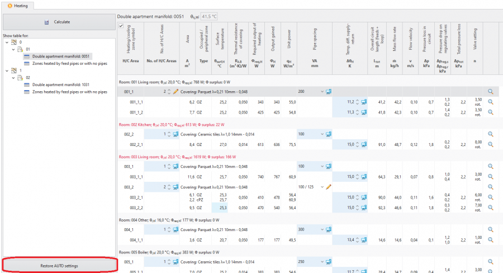The height and width of the screenshot is (273, 503).
Task: Click monitor icon next to 11,2 temperature value
Action: pos(364,102)
